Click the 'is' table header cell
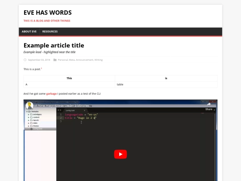The image size is (241, 181). click(166, 78)
